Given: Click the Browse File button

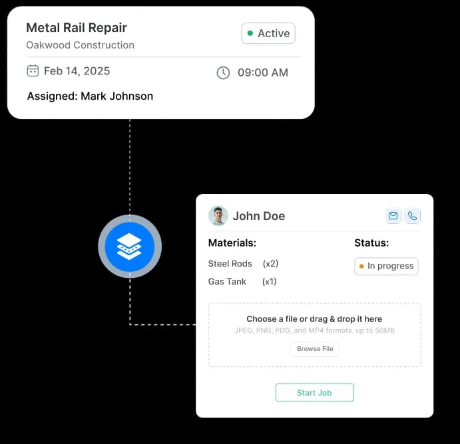Looking at the screenshot, I should click(315, 349).
